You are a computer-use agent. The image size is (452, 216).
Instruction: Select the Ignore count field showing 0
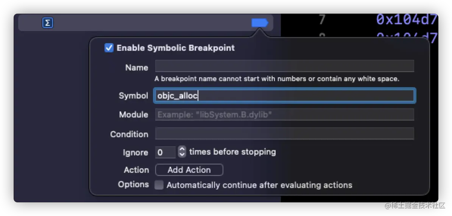click(x=165, y=152)
